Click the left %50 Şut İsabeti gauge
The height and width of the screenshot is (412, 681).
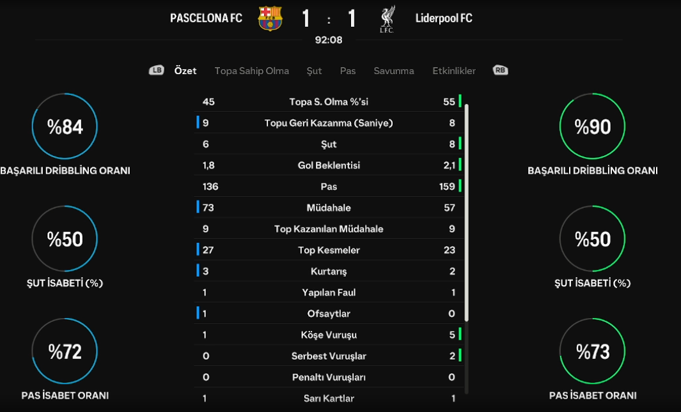pyautogui.click(x=65, y=238)
